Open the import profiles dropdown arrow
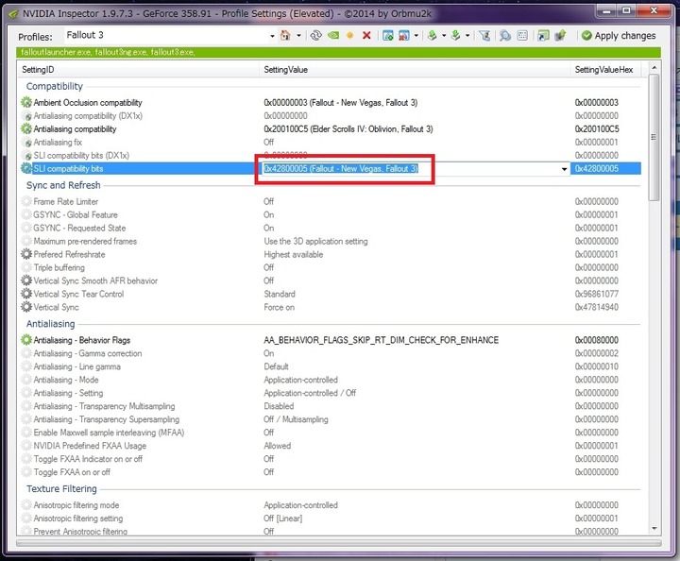This screenshot has width=680, height=561. tap(467, 36)
